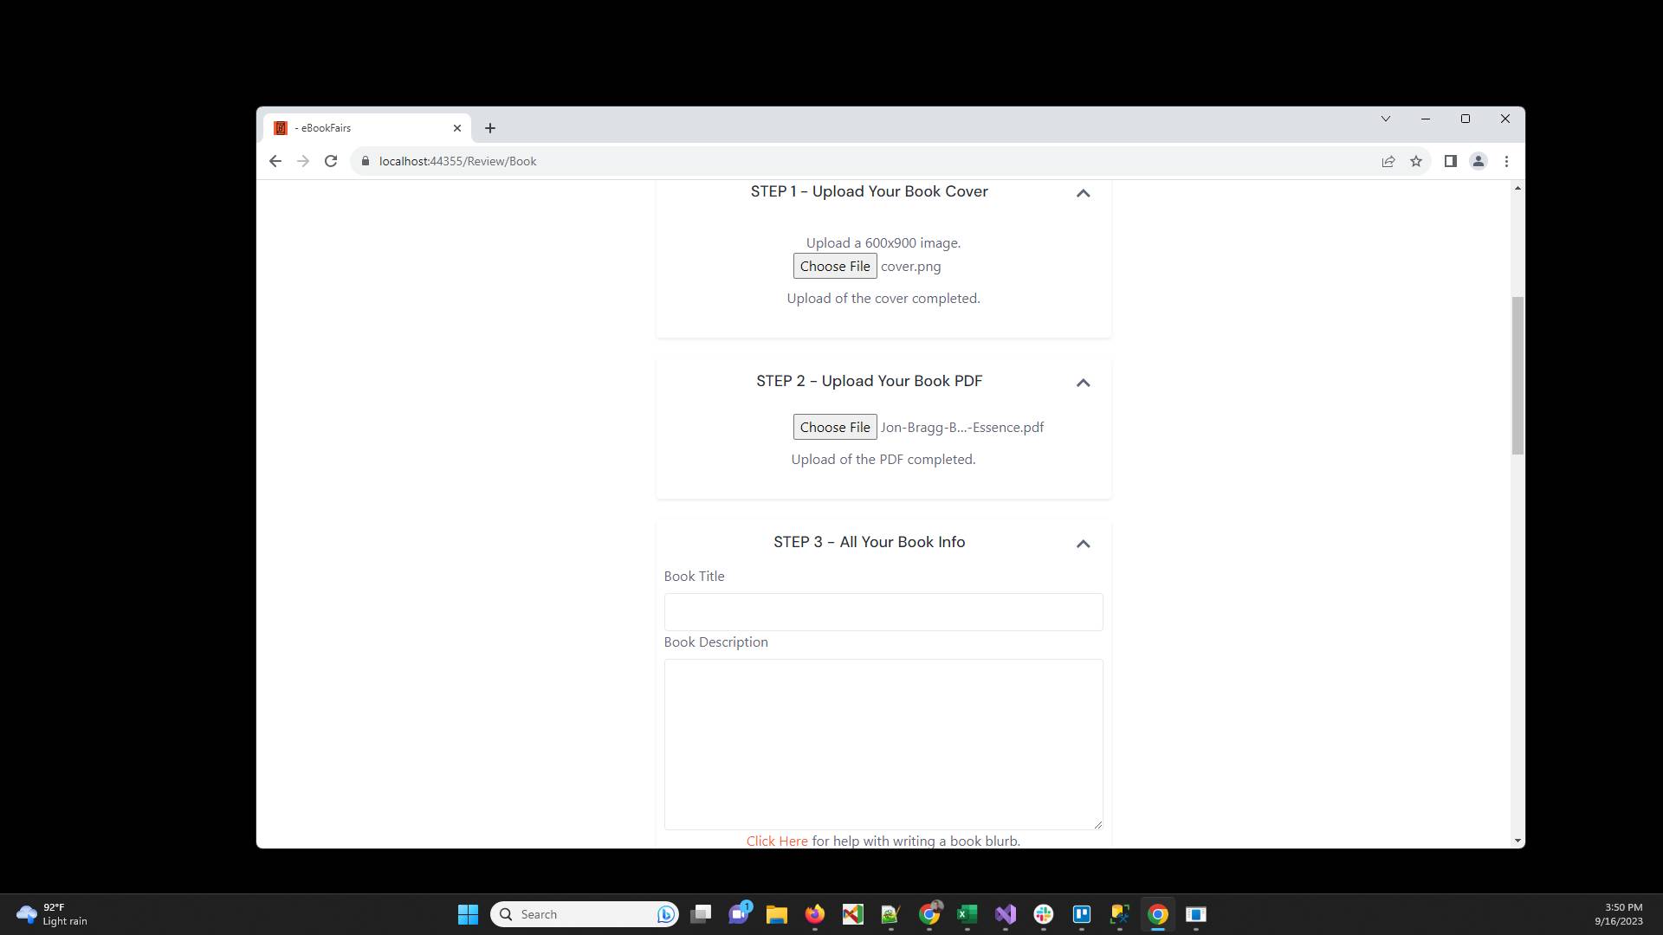Screen dimensions: 1663x935
Task: Collapse the STEP 3 Book Info section
Action: pyautogui.click(x=1083, y=544)
